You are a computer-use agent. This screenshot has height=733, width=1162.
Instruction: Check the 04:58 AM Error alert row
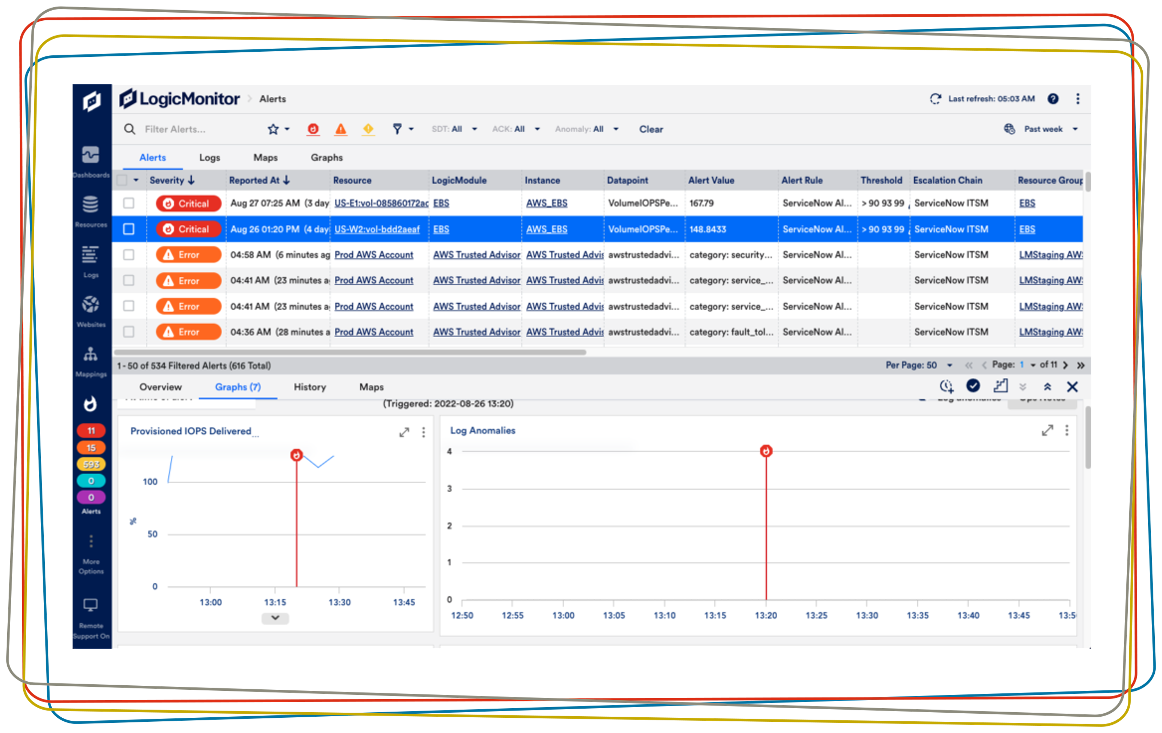pos(129,255)
